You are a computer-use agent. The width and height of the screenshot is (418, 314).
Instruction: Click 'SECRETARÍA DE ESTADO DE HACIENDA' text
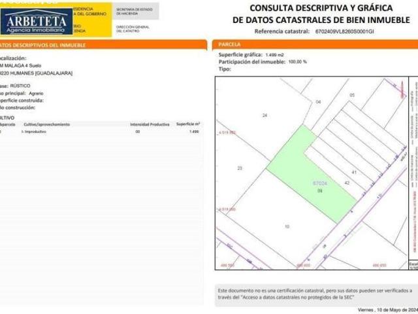pyautogui.click(x=134, y=11)
